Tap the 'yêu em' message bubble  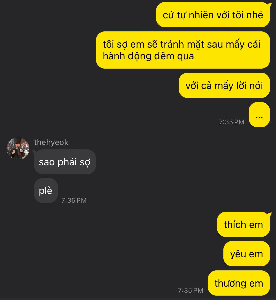(247, 254)
